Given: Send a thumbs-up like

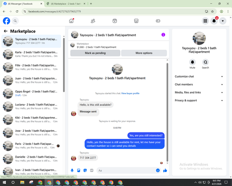Looking at the screenshot, I should coord(165,171).
